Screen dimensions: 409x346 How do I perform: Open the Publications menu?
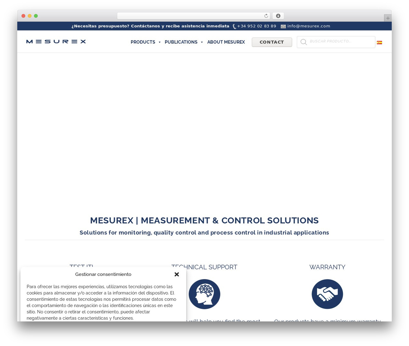click(181, 42)
